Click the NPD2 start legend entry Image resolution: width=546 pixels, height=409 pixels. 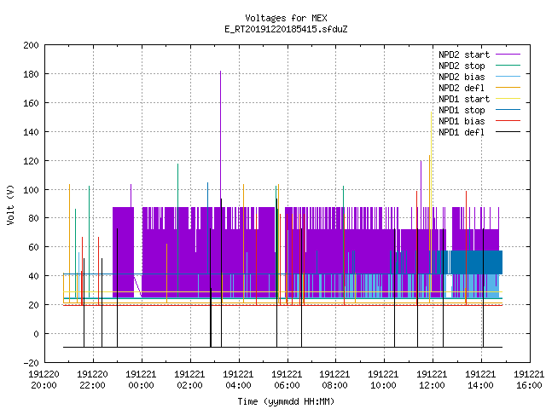pyautogui.click(x=479, y=55)
